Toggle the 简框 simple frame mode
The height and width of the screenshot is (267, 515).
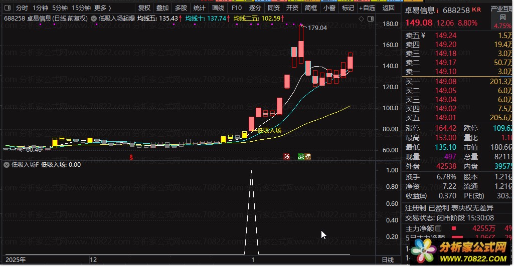311,8
